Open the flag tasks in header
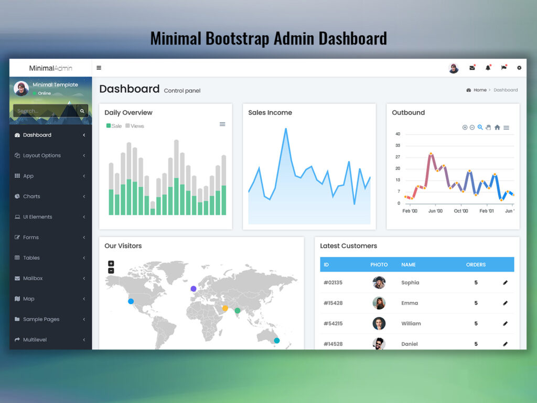 [504, 68]
